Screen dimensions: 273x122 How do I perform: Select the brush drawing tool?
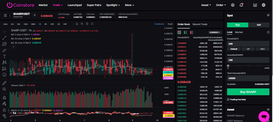coord(4,50)
